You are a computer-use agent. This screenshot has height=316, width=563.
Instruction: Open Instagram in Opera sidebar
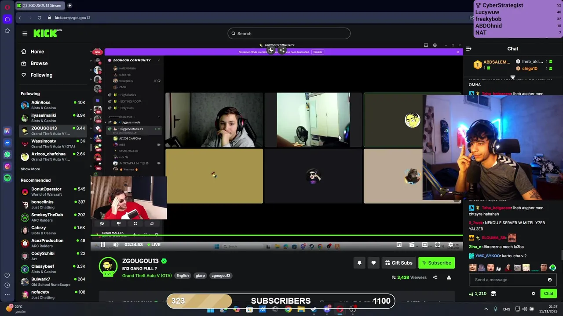[x=7, y=166]
